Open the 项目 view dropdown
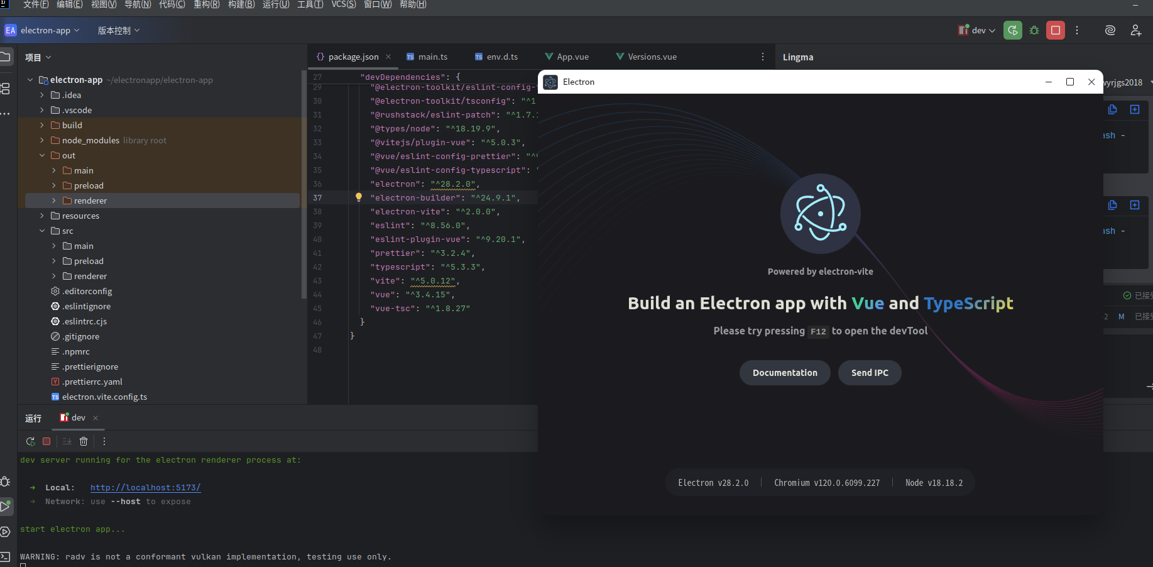1153x567 pixels. [x=38, y=57]
